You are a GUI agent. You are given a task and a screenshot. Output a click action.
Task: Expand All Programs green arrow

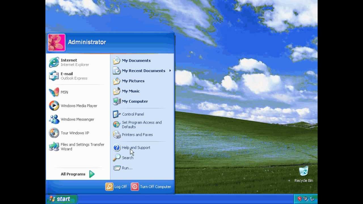click(x=92, y=174)
